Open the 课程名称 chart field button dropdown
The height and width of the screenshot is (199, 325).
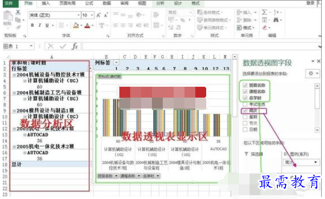coord(139,176)
